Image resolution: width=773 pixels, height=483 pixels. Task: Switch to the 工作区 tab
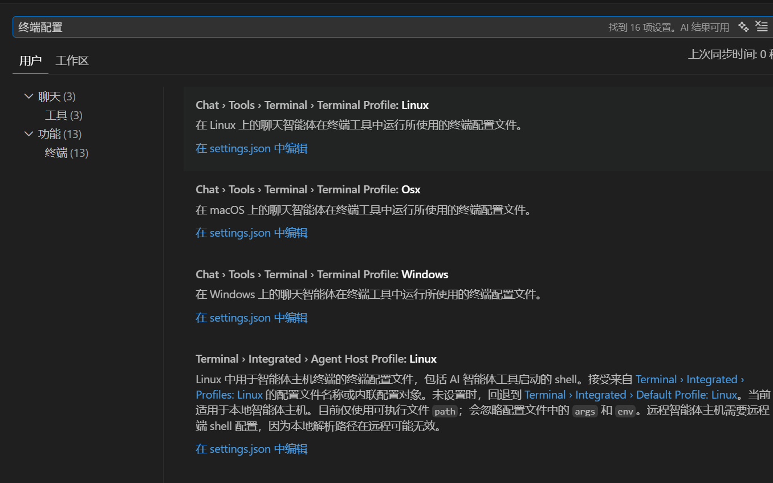click(72, 61)
